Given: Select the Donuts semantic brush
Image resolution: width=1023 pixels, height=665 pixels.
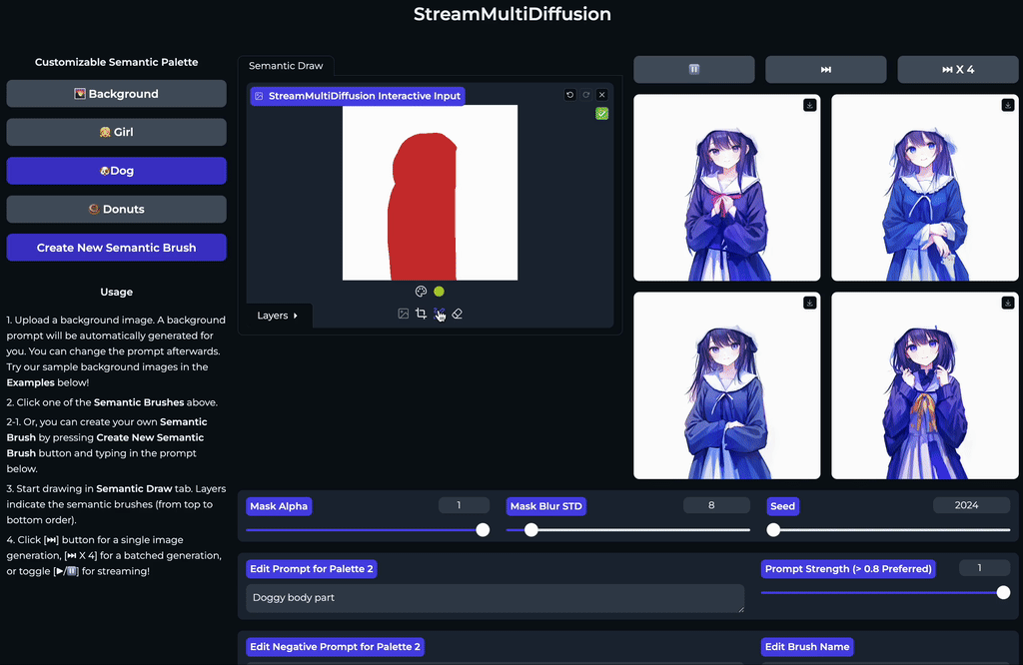Looking at the screenshot, I should [x=116, y=210].
